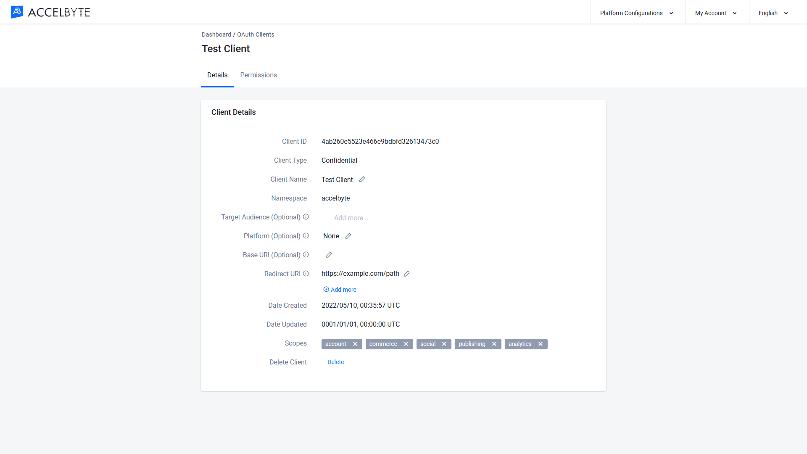The height and width of the screenshot is (454, 807).
Task: Click the Target Audience Add more field
Action: (351, 218)
